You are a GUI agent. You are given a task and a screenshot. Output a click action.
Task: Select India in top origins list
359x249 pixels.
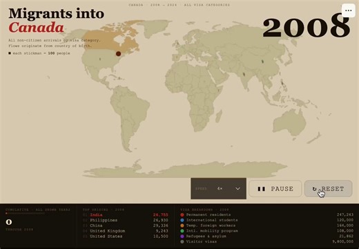(x=126, y=214)
